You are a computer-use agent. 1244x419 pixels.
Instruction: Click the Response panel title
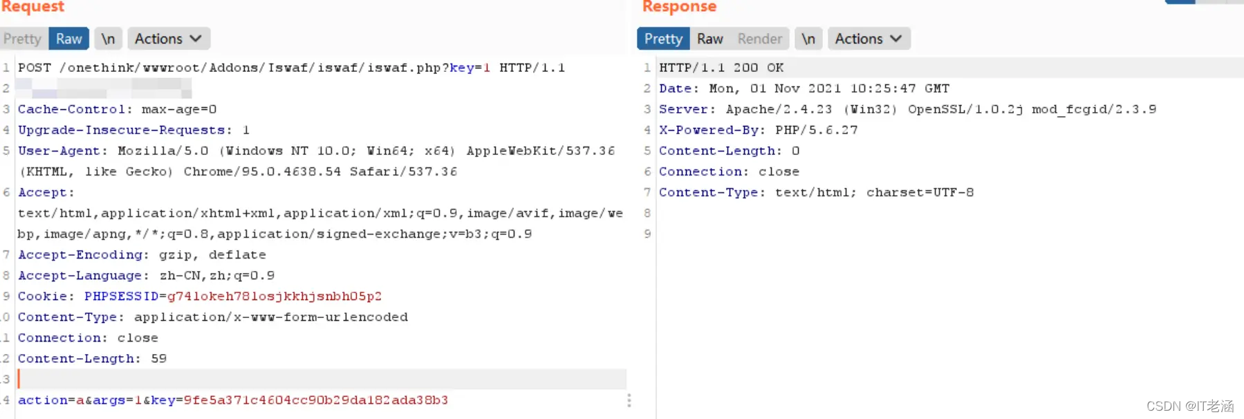coord(679,7)
